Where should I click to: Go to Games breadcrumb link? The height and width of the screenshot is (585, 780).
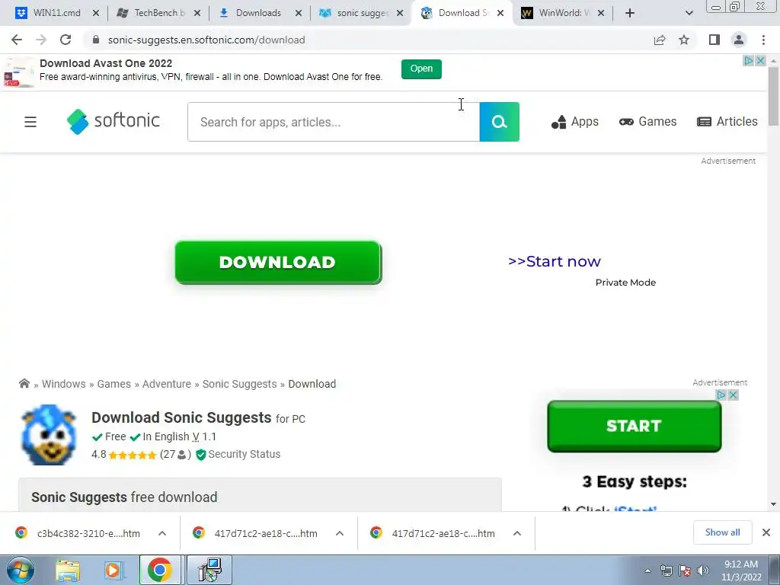[x=114, y=384]
